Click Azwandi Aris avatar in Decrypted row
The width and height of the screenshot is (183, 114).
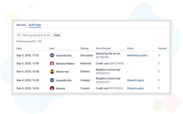[x=52, y=55]
